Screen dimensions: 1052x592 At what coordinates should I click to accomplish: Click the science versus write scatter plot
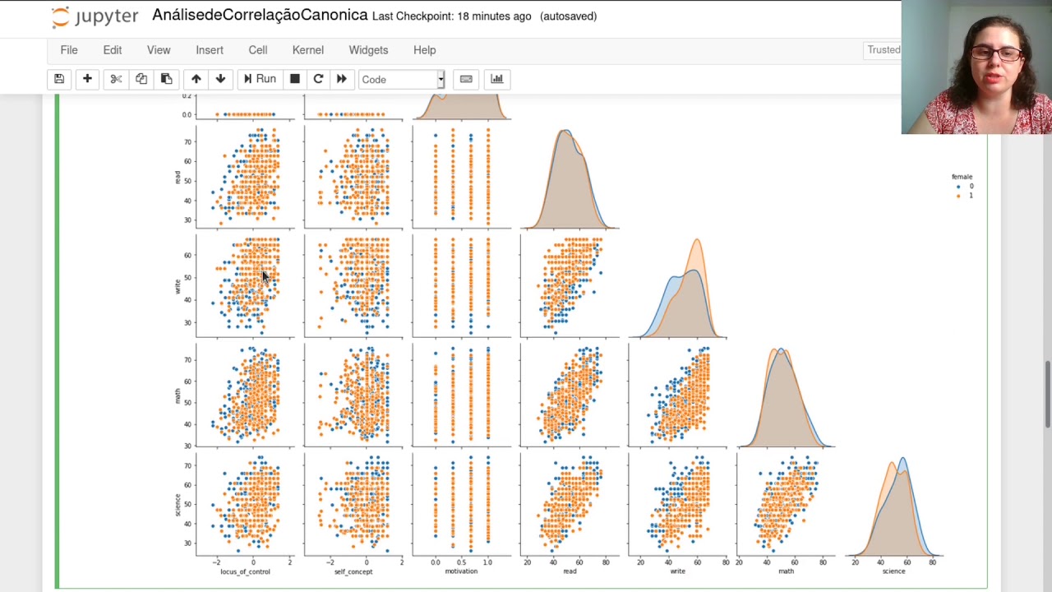[x=677, y=505]
